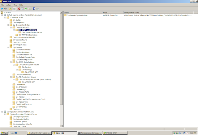This screenshot has height=135, width=198.
Task: Switch to SYSVOL_DFSR taskbar button
Action: point(115,133)
